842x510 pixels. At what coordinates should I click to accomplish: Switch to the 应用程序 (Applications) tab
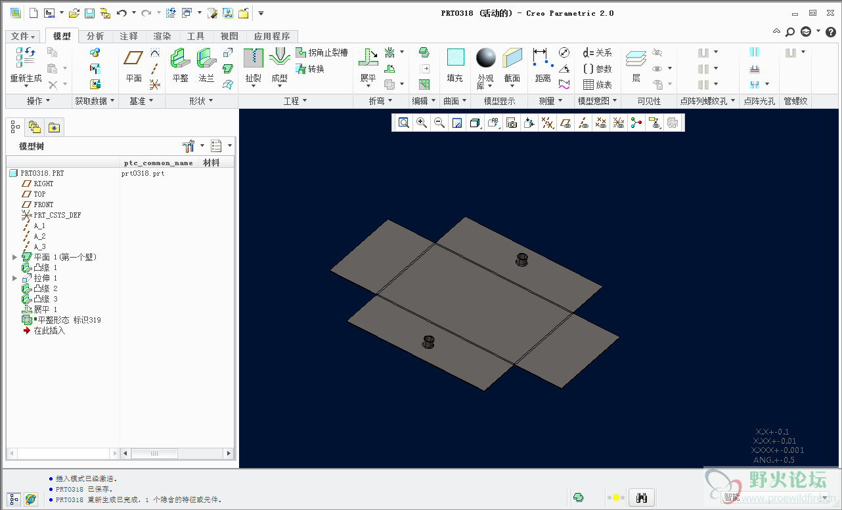(x=272, y=37)
